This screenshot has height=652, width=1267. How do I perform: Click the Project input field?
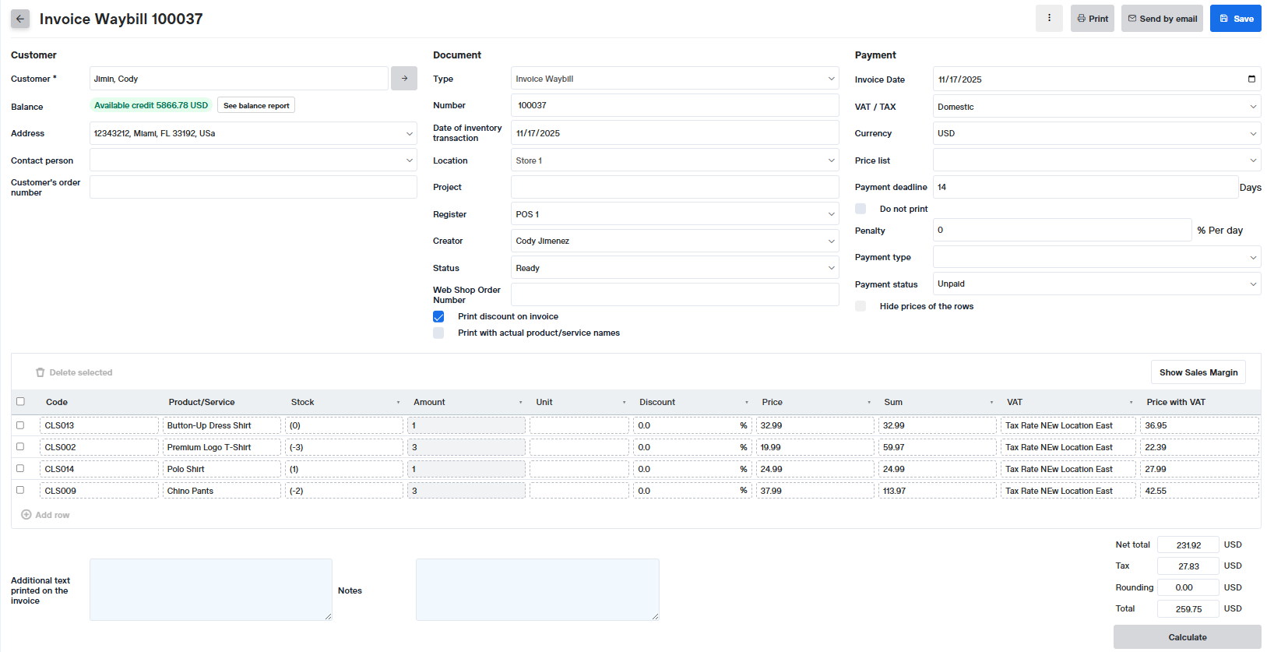(x=675, y=187)
